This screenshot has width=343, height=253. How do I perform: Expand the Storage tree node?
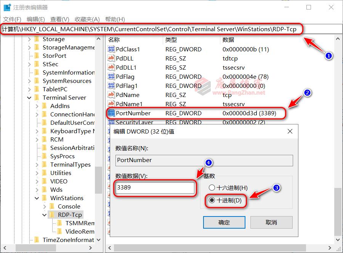29,39
